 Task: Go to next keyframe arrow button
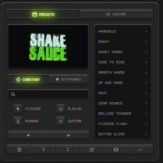click(68, 135)
